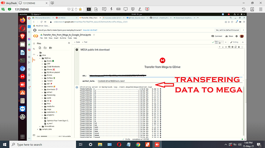The image size is (265, 148).
Task: Collapse the drive folder in Files tree
Action: pyautogui.click(x=38, y=55)
